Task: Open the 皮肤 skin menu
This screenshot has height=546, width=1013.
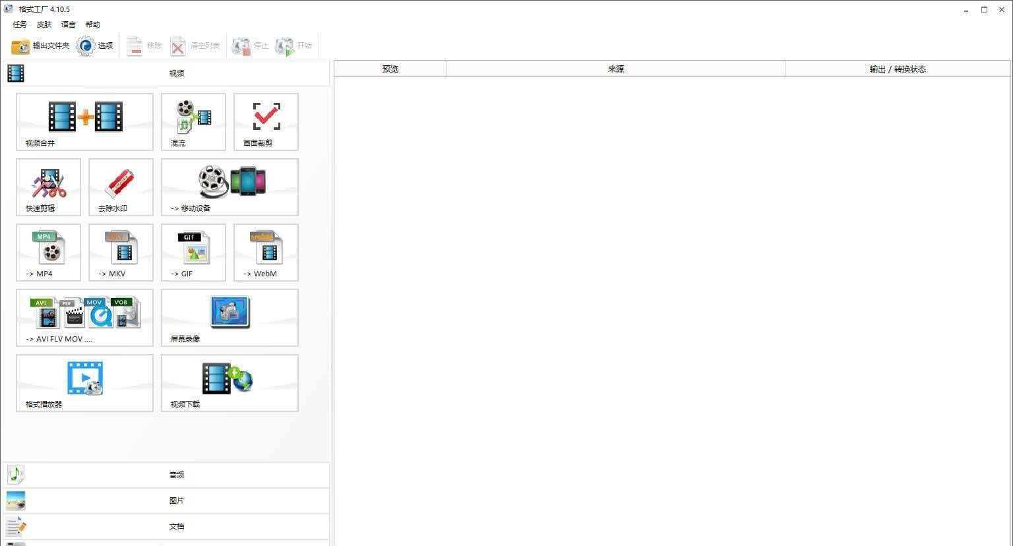Action: [44, 24]
